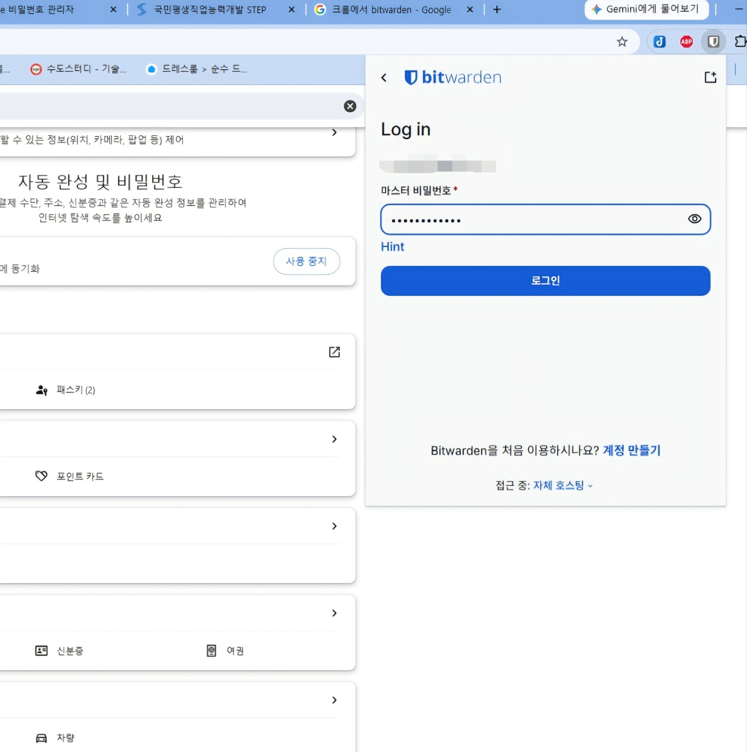This screenshot has width=747, height=752.
Task: Click the 자동 완성 및 비밀번호 heading
Action: tap(100, 181)
